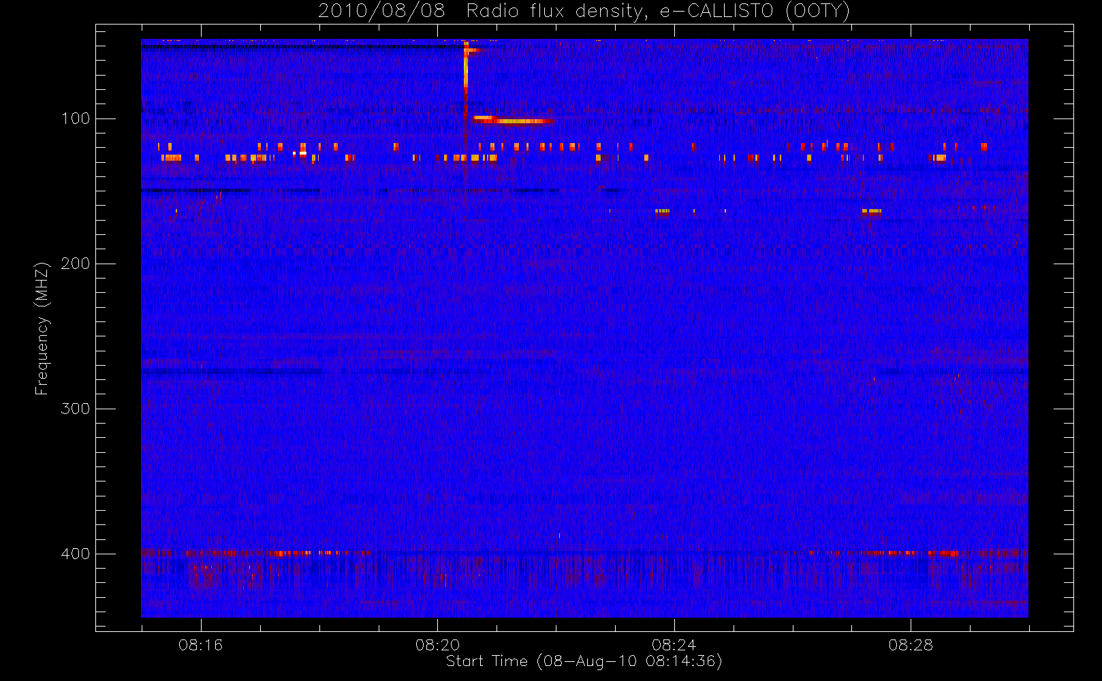Click the red interference band at 400 MHz
This screenshot has height=681, width=1102.
point(584,553)
